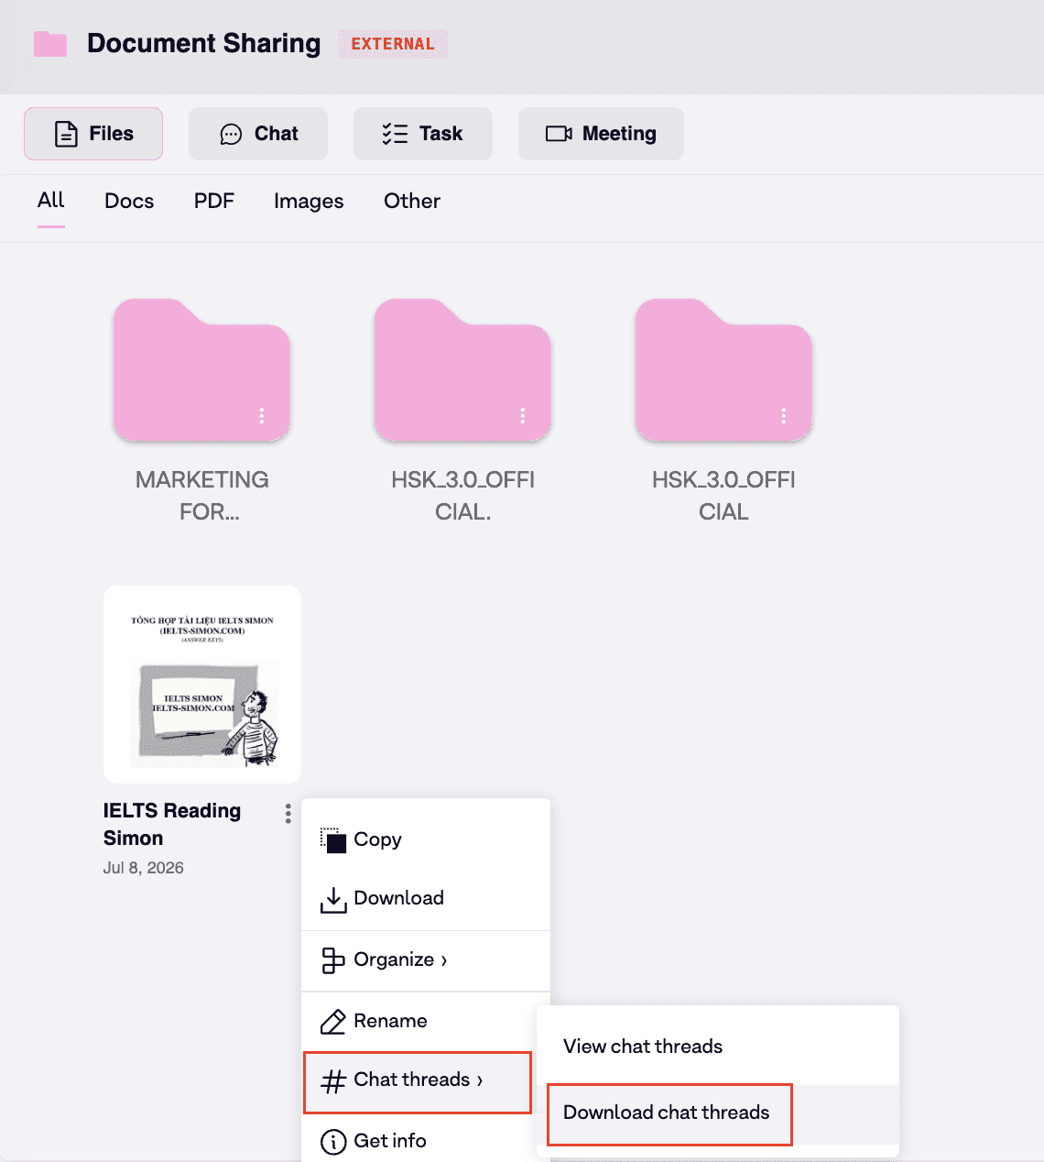Image resolution: width=1044 pixels, height=1162 pixels.
Task: Open the third folder HSK_3.0_OFFICIAL
Action: [723, 369]
